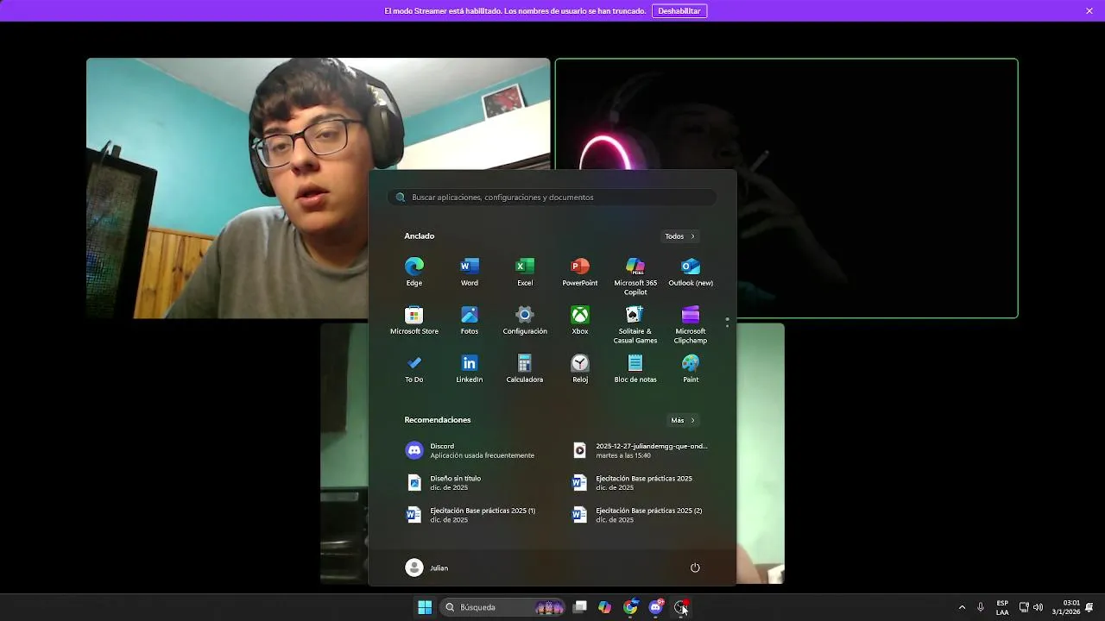Open Microsoft Clipchamp
Viewport: 1105px width, 621px height.
tap(691, 323)
